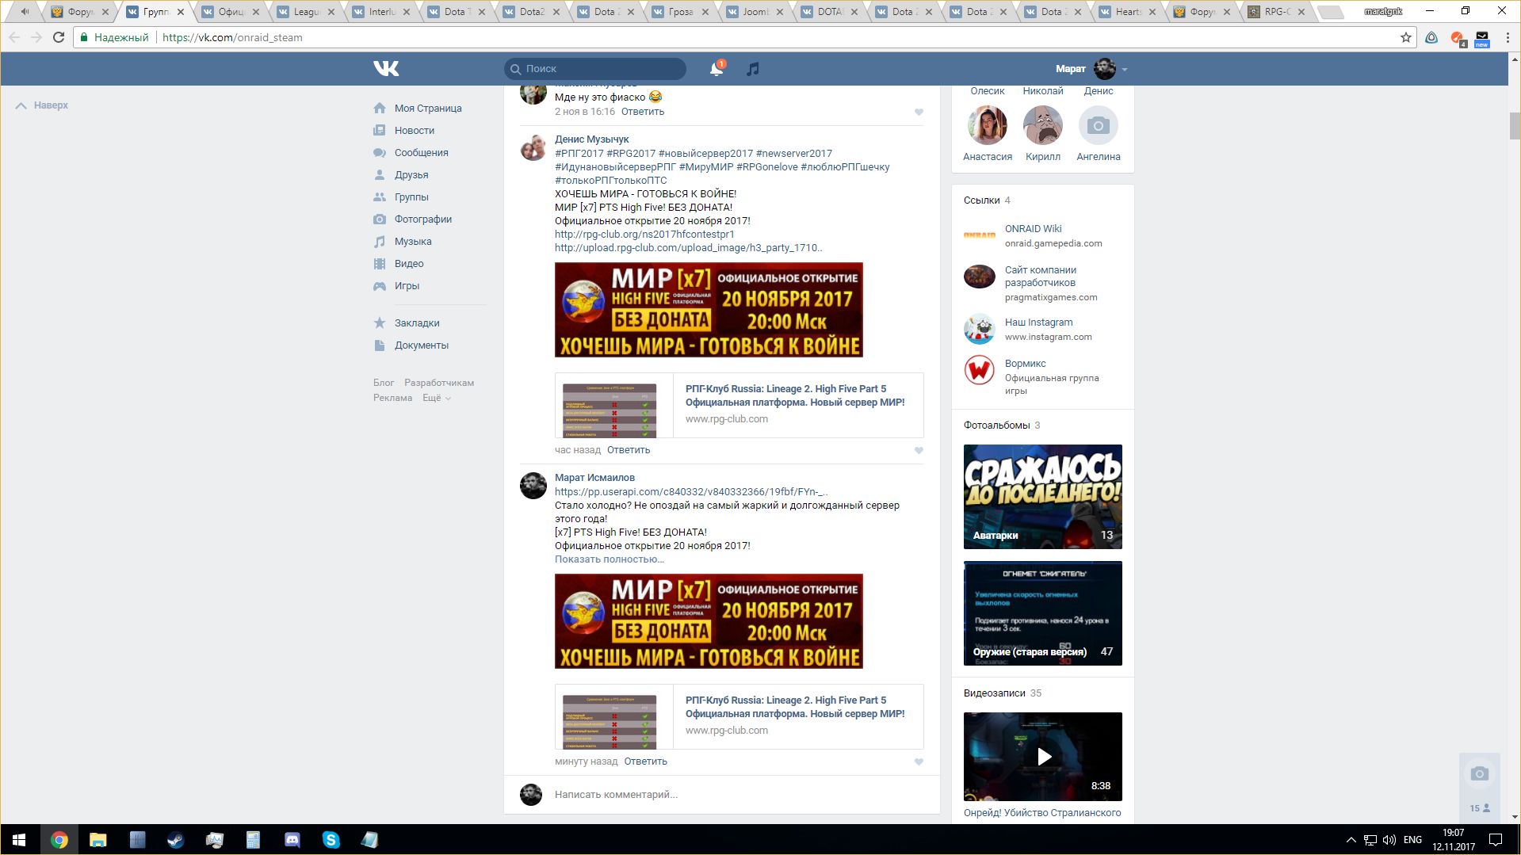Open the notifications bell
The width and height of the screenshot is (1521, 855).
[x=716, y=69]
